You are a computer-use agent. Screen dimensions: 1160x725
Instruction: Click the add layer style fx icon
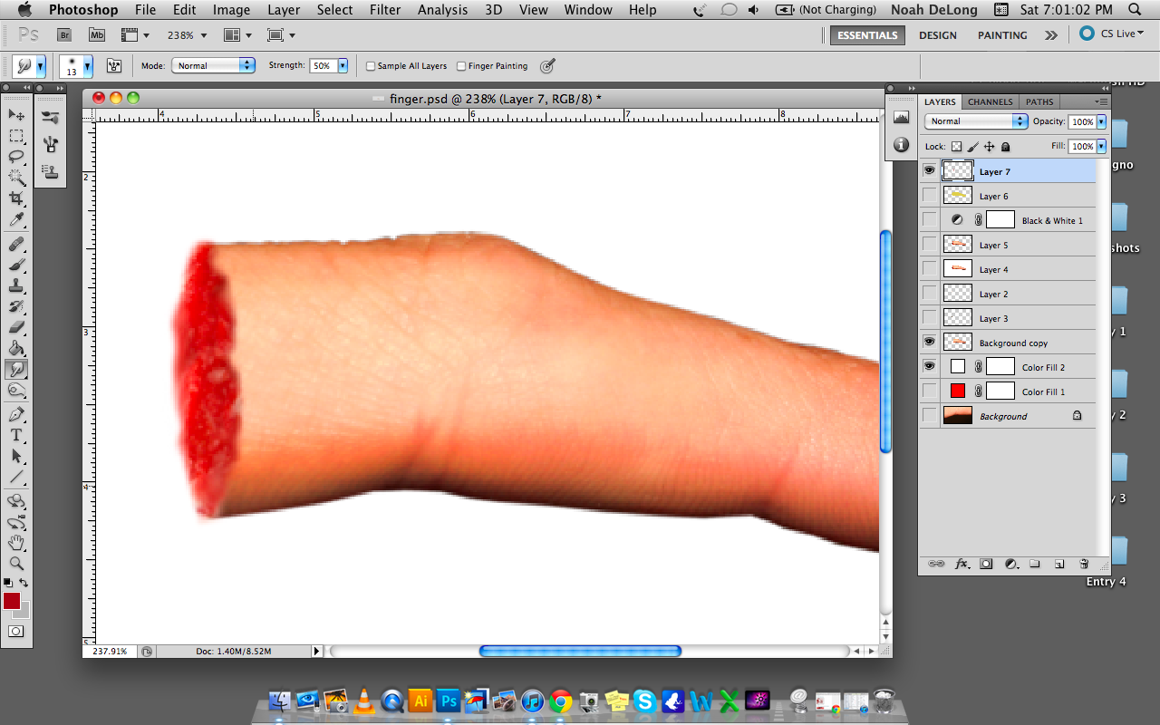point(962,564)
